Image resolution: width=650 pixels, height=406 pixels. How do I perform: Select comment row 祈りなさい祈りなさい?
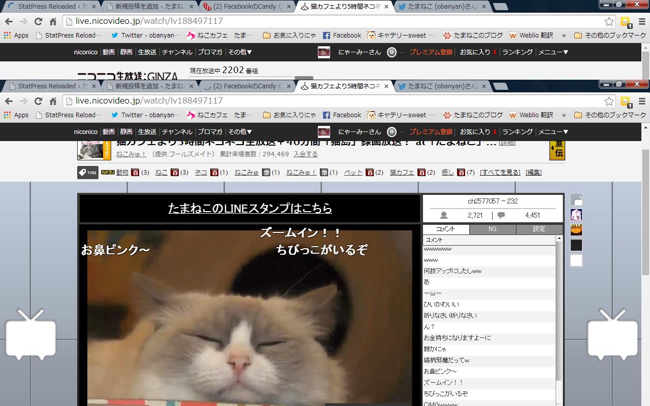click(x=490, y=316)
